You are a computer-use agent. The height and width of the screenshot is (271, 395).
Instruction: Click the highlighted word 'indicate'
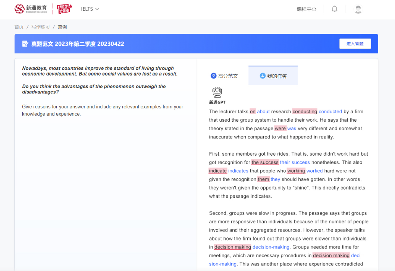pos(218,171)
